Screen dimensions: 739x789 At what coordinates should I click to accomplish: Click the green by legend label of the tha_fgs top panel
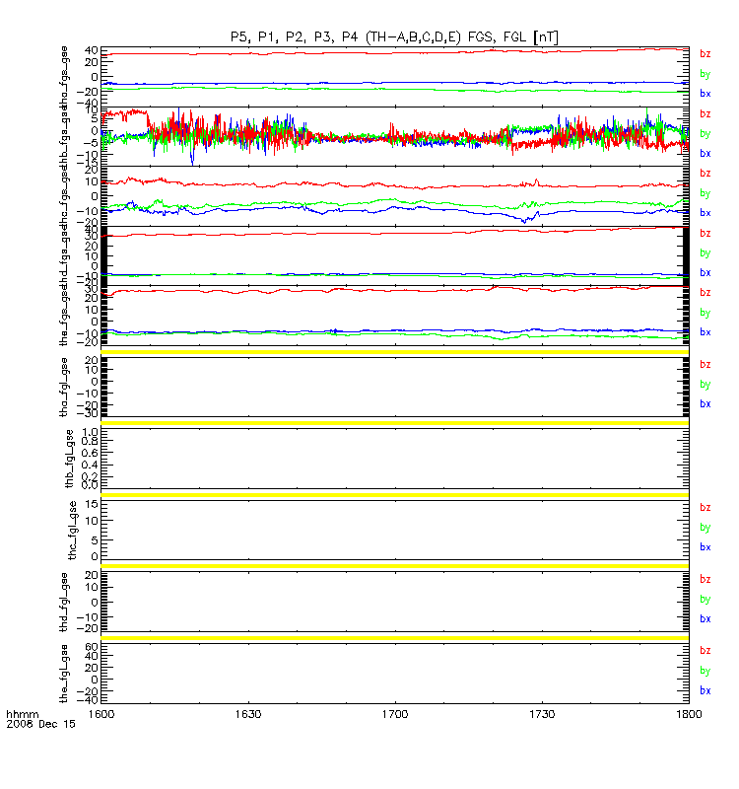[705, 74]
